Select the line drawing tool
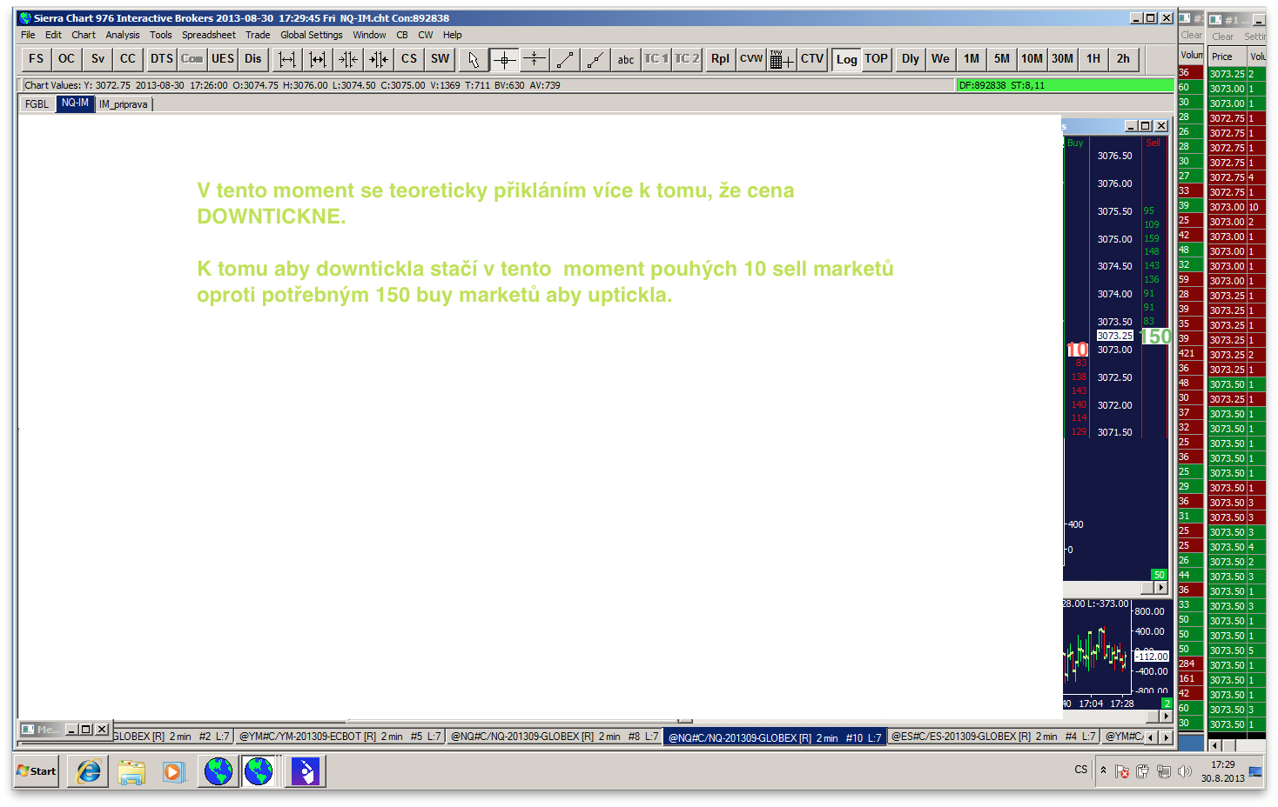The image size is (1278, 807). (x=565, y=59)
